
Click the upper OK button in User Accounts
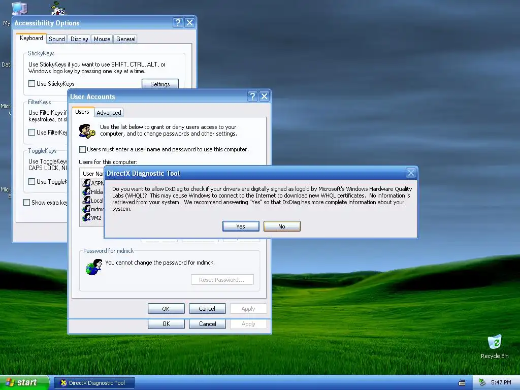pyautogui.click(x=166, y=308)
